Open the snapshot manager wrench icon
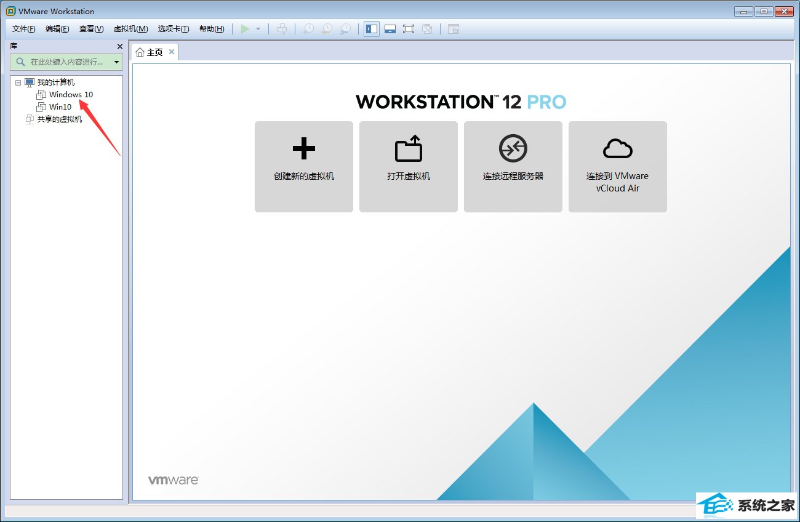Viewport: 800px width, 522px height. point(346,29)
